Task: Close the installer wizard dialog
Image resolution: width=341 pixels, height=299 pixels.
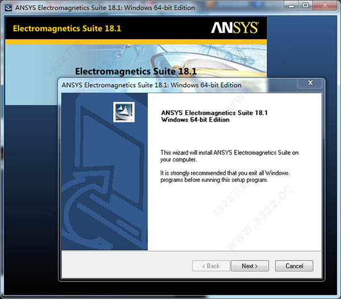Action: tap(310, 82)
